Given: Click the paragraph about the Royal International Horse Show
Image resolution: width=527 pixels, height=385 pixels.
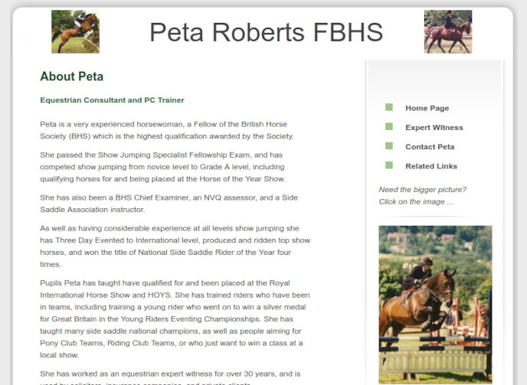Looking at the screenshot, I should pos(175,319).
